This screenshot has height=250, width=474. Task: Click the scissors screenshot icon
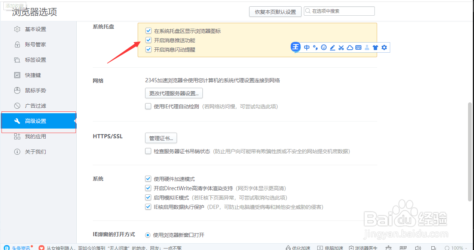(341, 47)
